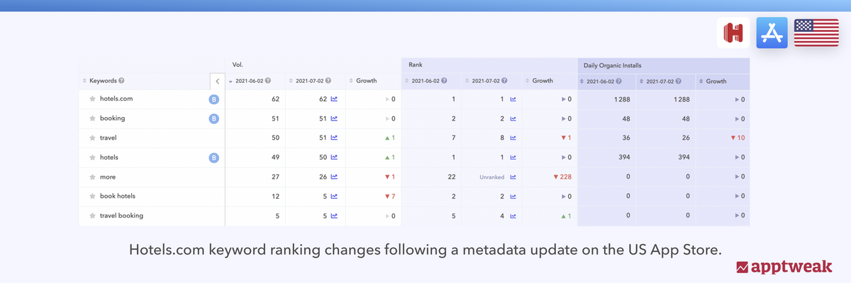Open volume chart for travel booking
Image resolution: width=851 pixels, height=283 pixels.
pyautogui.click(x=333, y=215)
